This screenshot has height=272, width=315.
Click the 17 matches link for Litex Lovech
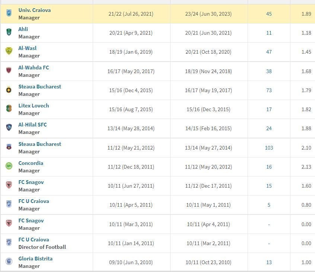point(269,109)
